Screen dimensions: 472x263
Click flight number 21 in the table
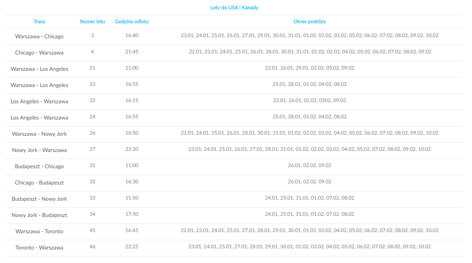click(92, 68)
